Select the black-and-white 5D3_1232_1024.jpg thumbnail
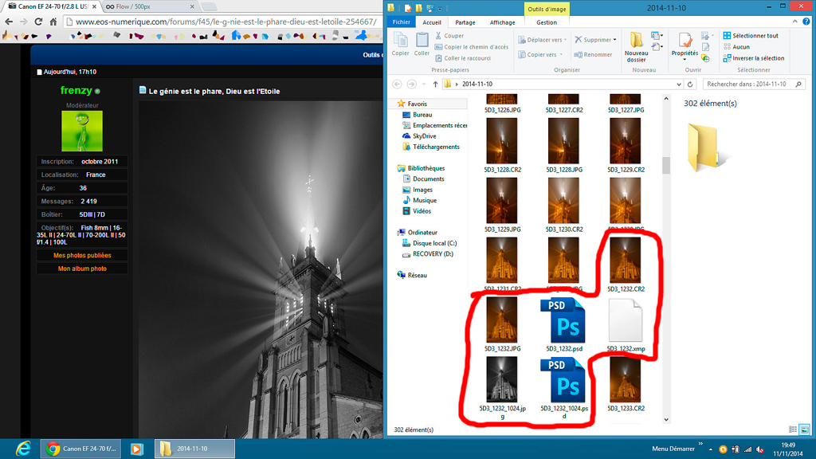This screenshot has width=816, height=459. [502, 380]
